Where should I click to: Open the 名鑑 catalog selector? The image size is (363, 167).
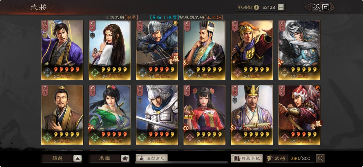(105, 158)
